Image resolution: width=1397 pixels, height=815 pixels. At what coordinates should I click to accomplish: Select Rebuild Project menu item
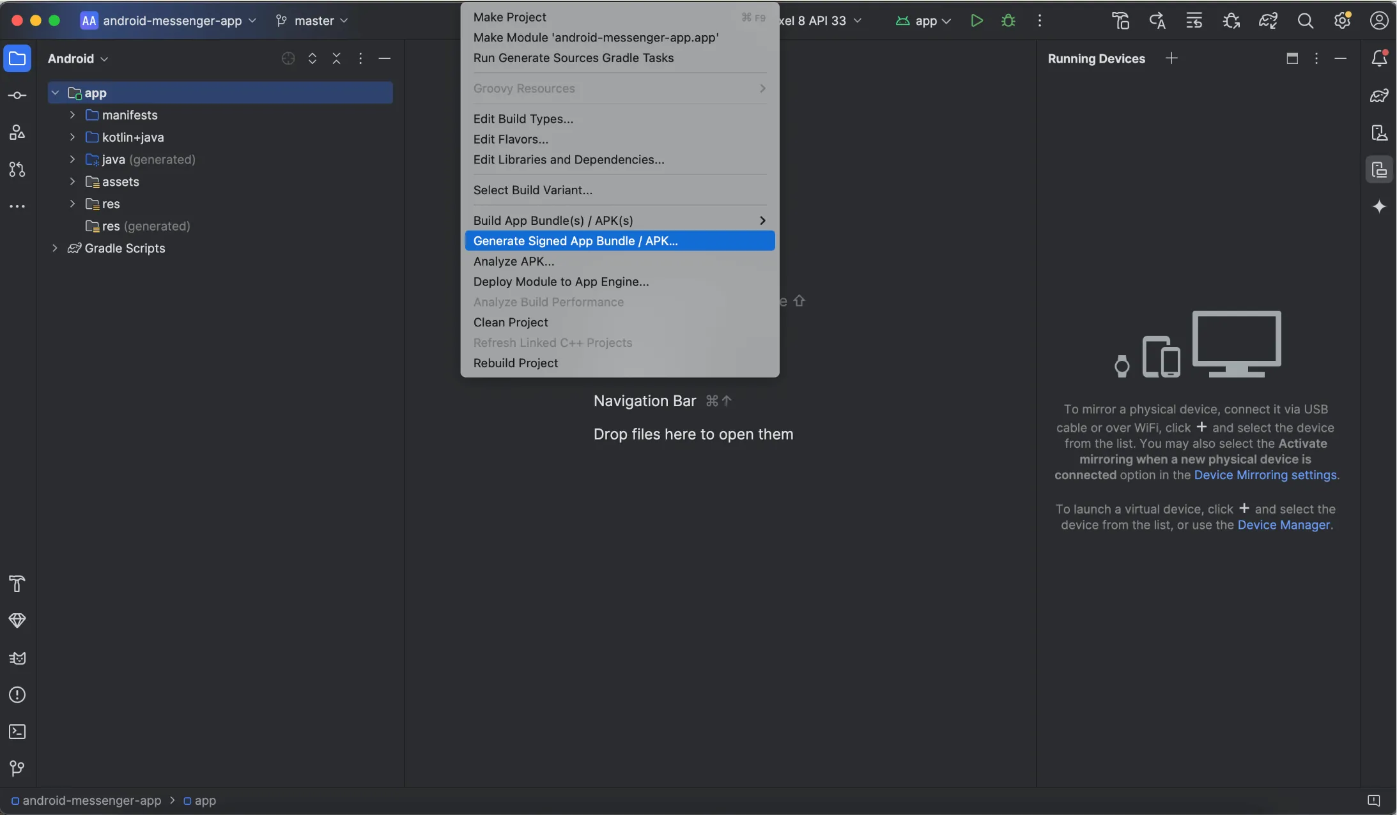[619, 363]
